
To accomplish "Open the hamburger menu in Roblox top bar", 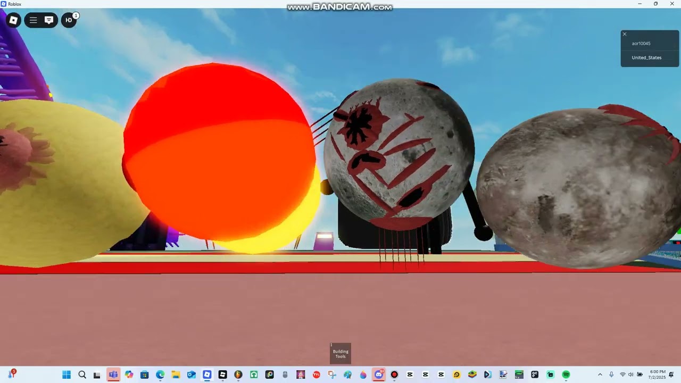I will [33, 20].
